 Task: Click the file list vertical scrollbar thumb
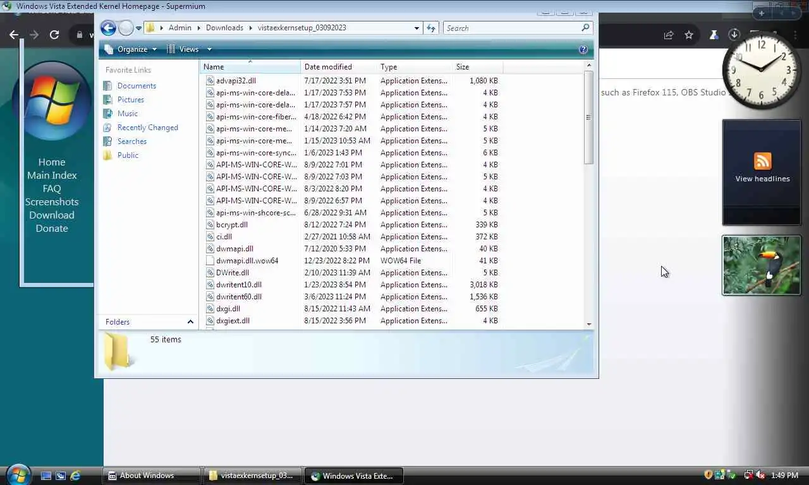[x=589, y=117]
